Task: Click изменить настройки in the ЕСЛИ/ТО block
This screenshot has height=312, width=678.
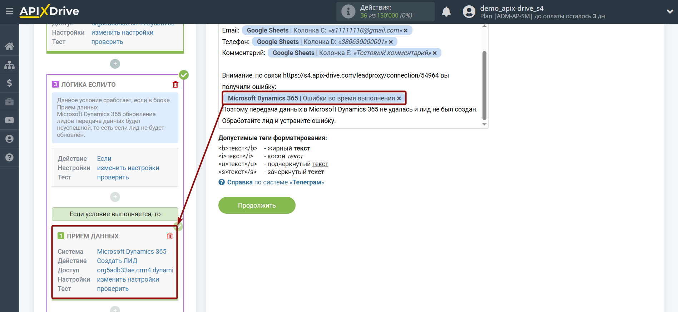Action: pos(128,168)
